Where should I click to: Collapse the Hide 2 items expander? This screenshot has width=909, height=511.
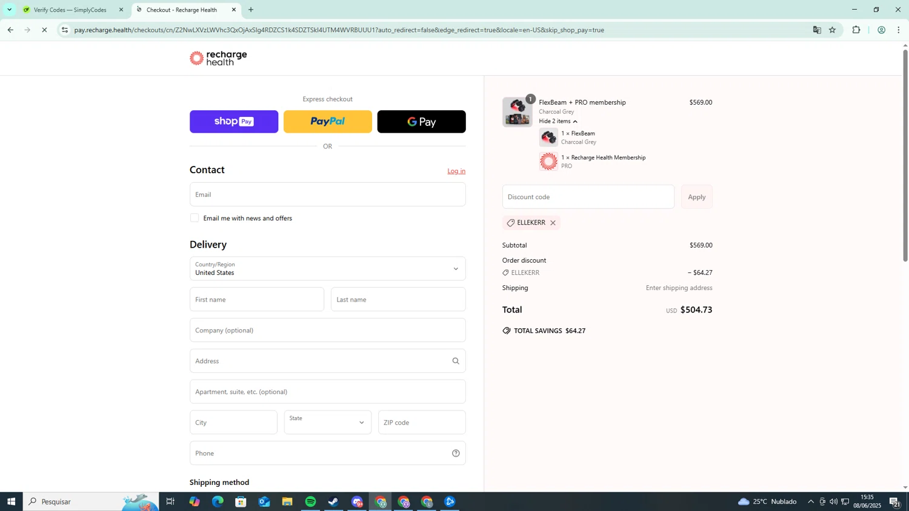pos(558,122)
